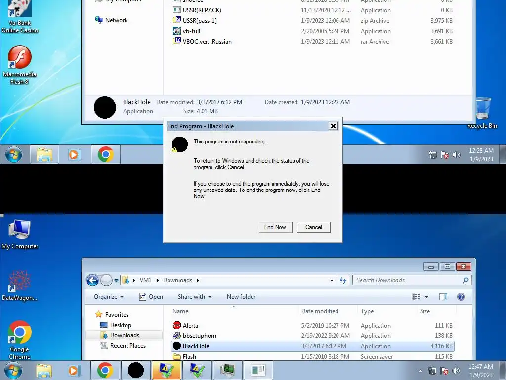Click media player on the taskbar showing 12:47 AM
The image size is (506, 380).
click(x=74, y=370)
